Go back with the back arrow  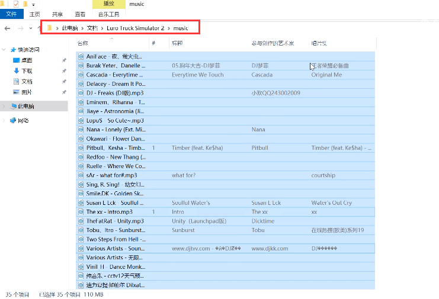coord(8,28)
